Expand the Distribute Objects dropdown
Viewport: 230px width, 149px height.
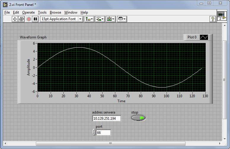pyautogui.click(x=100, y=19)
